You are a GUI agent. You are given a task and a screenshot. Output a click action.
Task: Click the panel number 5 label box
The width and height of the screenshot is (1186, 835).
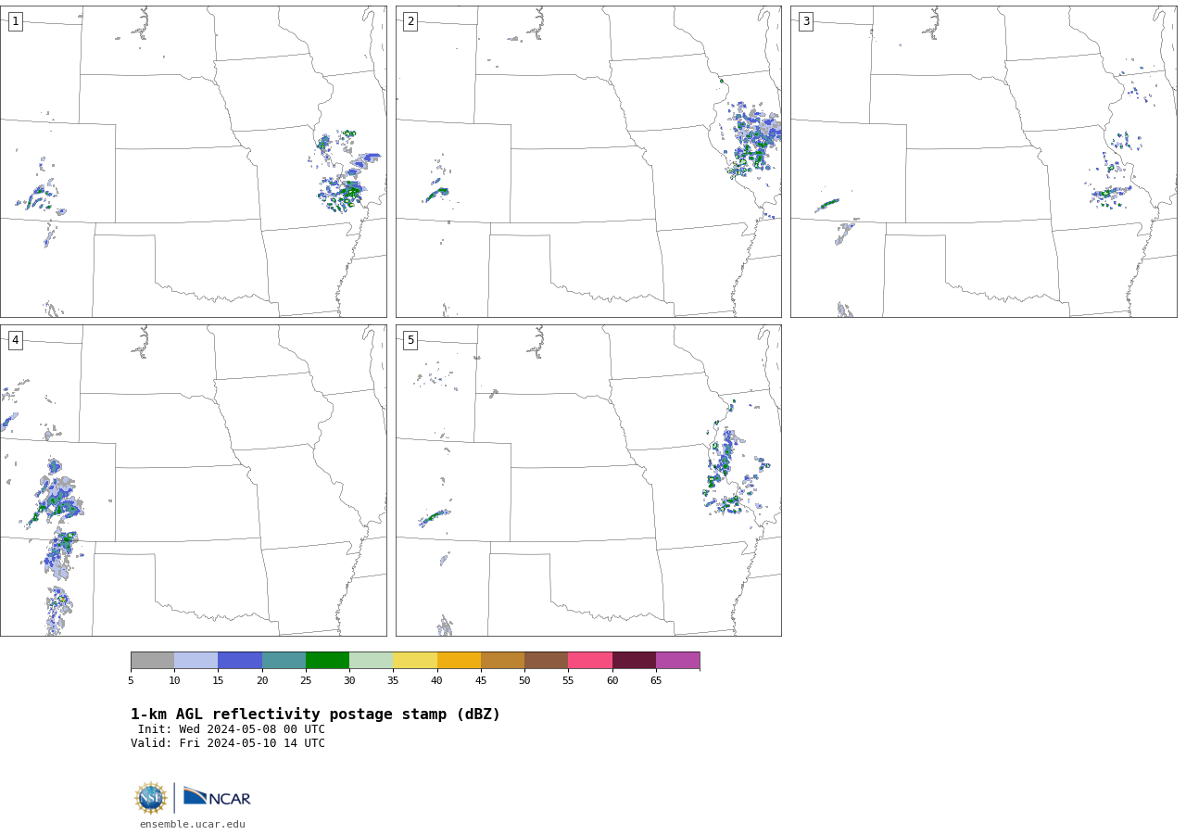410,340
